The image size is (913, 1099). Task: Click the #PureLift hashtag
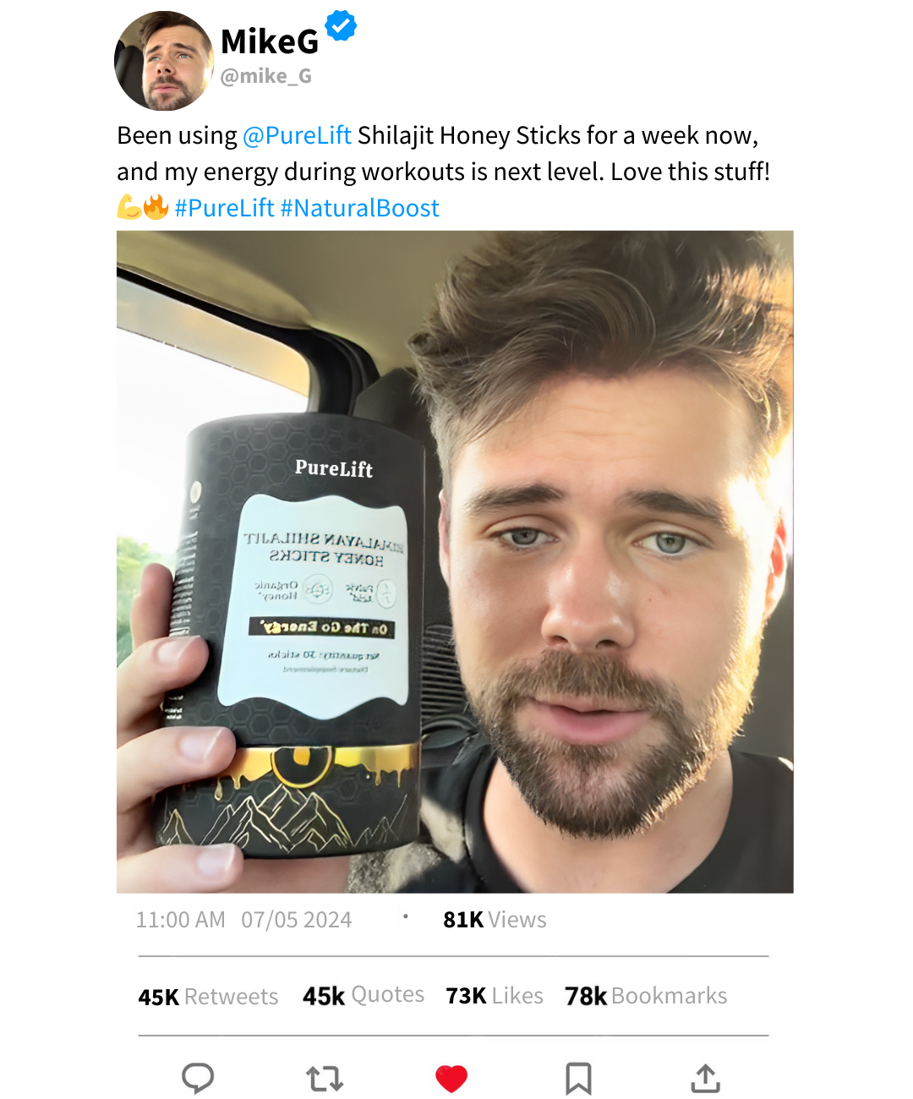tap(224, 208)
